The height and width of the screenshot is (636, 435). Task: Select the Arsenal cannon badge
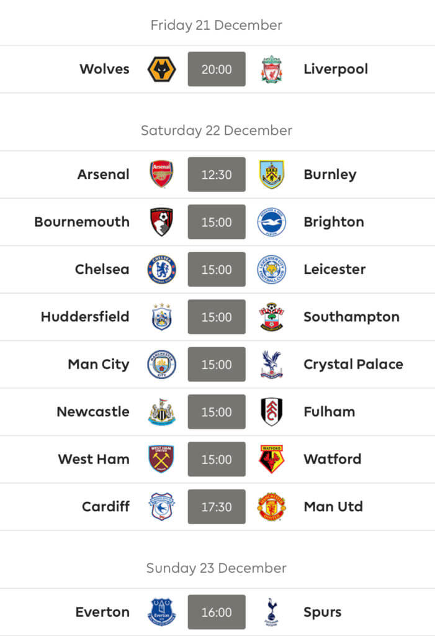tap(161, 174)
